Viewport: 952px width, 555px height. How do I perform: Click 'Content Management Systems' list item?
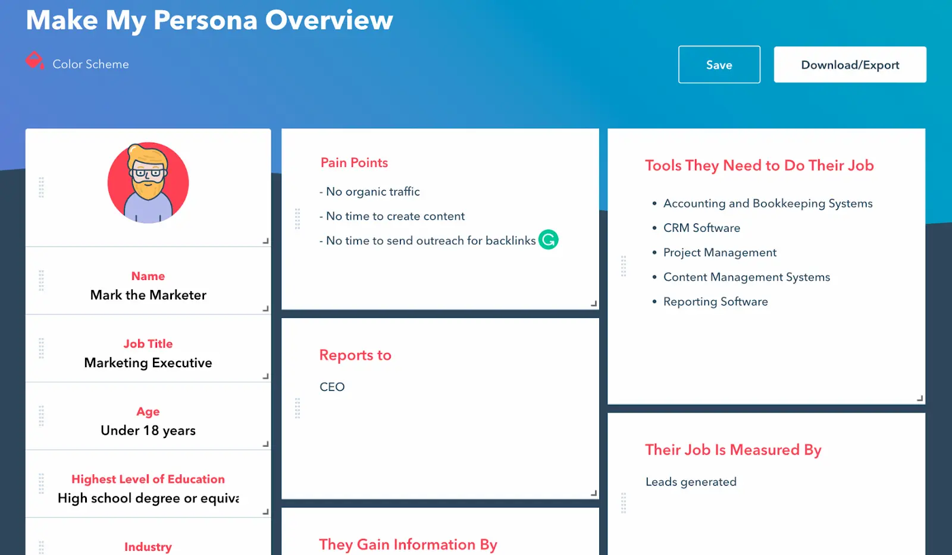point(747,277)
